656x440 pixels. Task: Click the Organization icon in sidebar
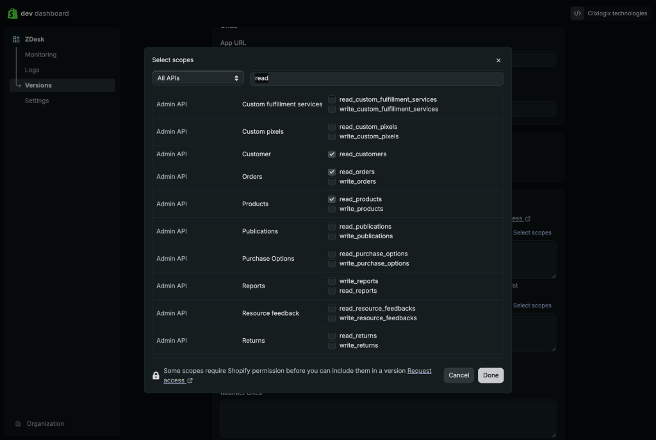pyautogui.click(x=18, y=424)
